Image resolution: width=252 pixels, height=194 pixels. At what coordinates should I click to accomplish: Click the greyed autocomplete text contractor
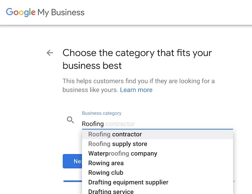tap(120, 124)
